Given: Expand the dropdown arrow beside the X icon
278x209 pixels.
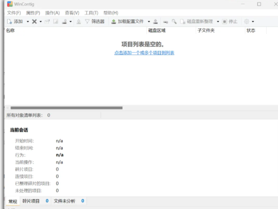Looking at the screenshot, I should click(x=41, y=22).
